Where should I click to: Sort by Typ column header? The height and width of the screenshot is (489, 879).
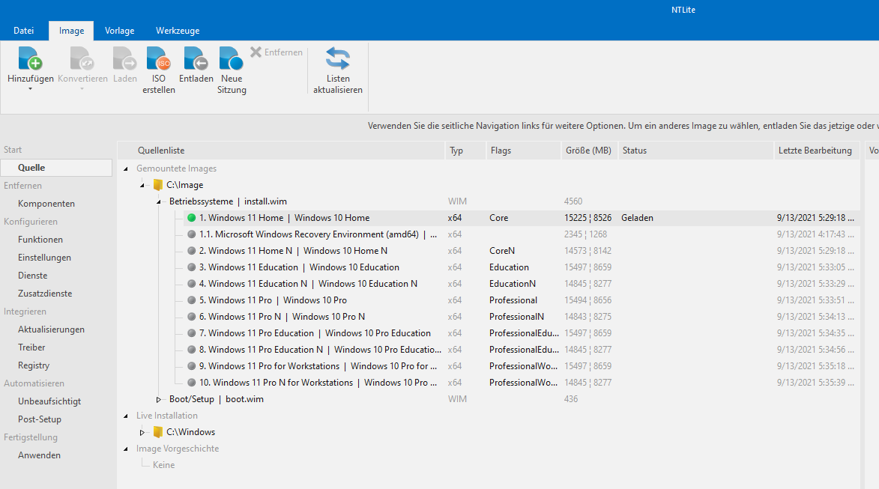pos(465,150)
